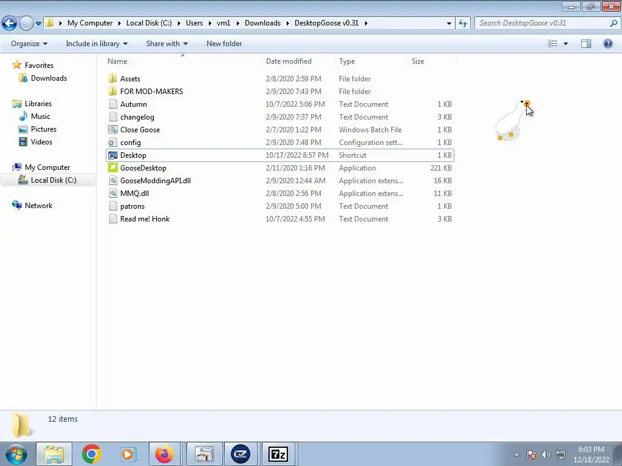Screen dimensions: 622x466
Task: Click the Show desktop button on the taskbar
Action: pos(618,454)
